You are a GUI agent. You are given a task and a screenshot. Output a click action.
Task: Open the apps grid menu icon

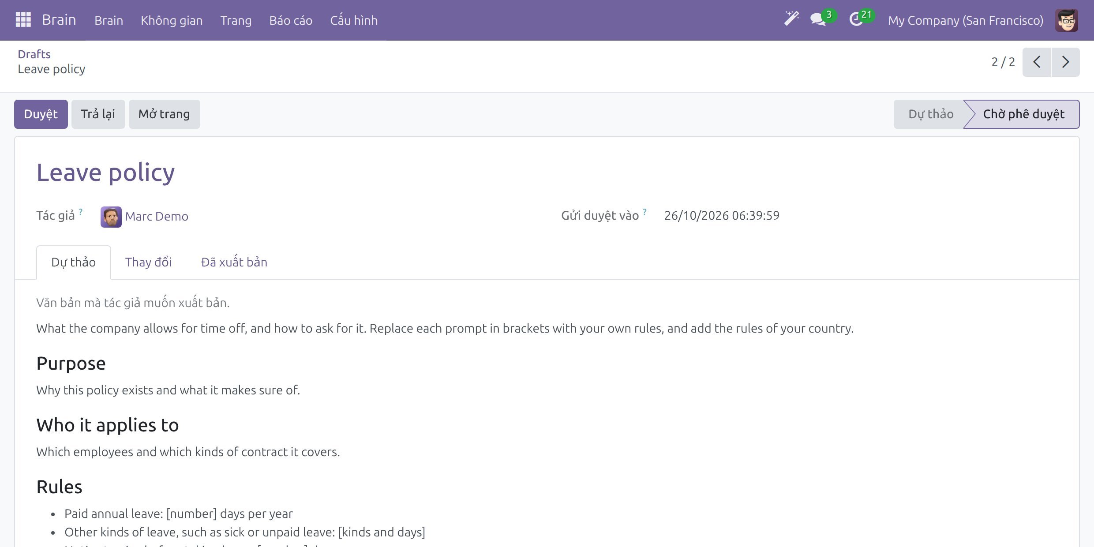pos(23,20)
